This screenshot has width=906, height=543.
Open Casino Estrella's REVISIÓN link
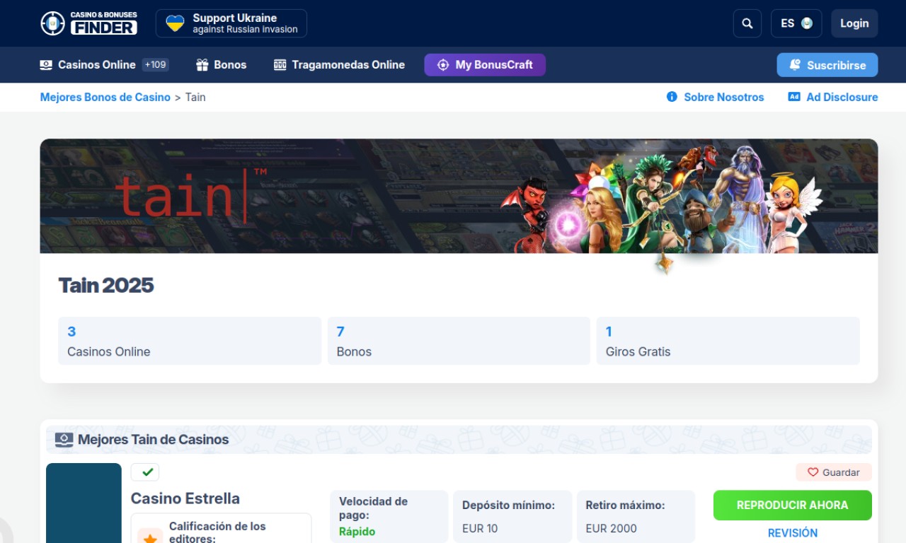(x=793, y=533)
